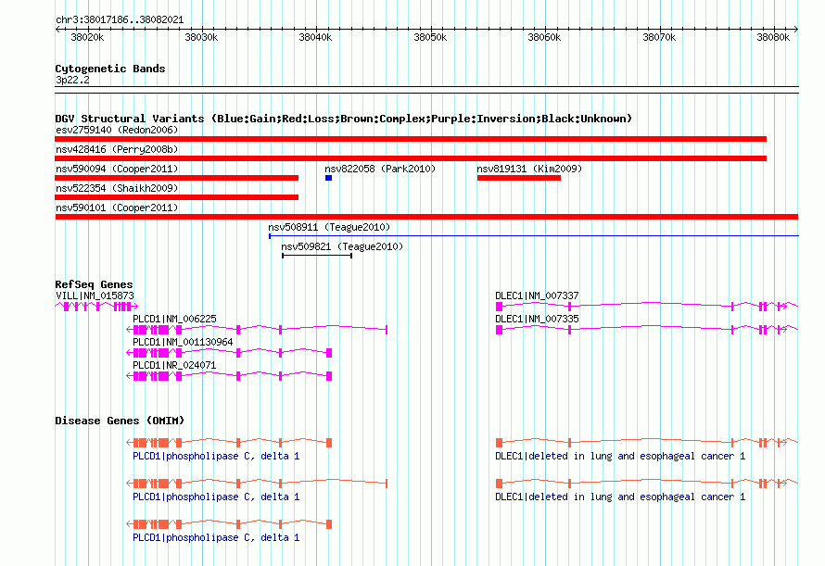Open PLCD1|NM_006225 transcript label
This screenshot has height=566, width=825.
click(174, 320)
